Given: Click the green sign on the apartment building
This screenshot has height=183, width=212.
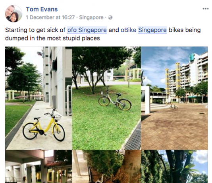Looking at the screenshot, I should pos(191,57).
